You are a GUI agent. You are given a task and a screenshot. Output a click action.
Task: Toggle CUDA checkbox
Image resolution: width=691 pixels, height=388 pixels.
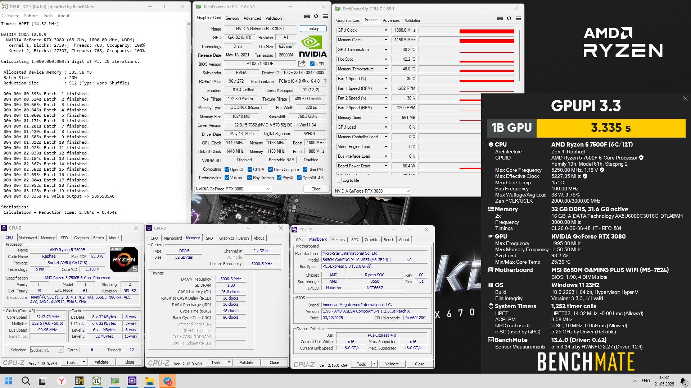click(x=250, y=170)
